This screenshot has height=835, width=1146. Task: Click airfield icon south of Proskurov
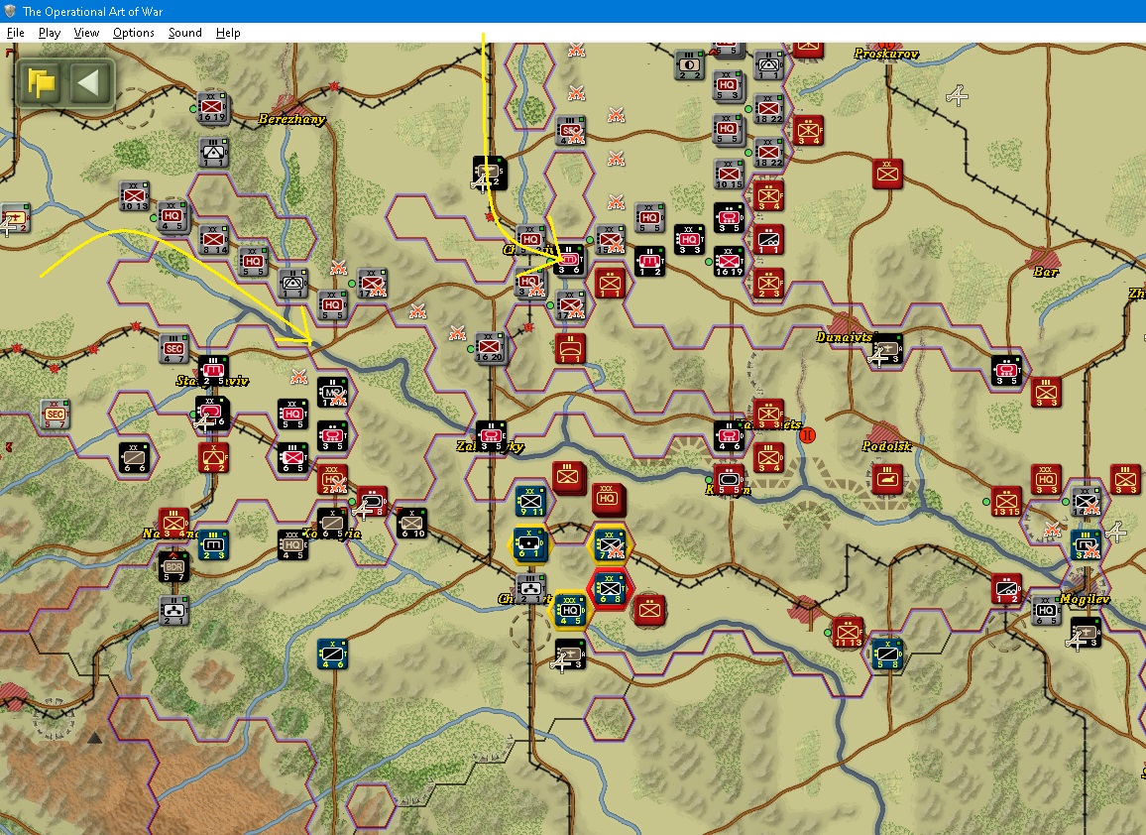coord(957,96)
